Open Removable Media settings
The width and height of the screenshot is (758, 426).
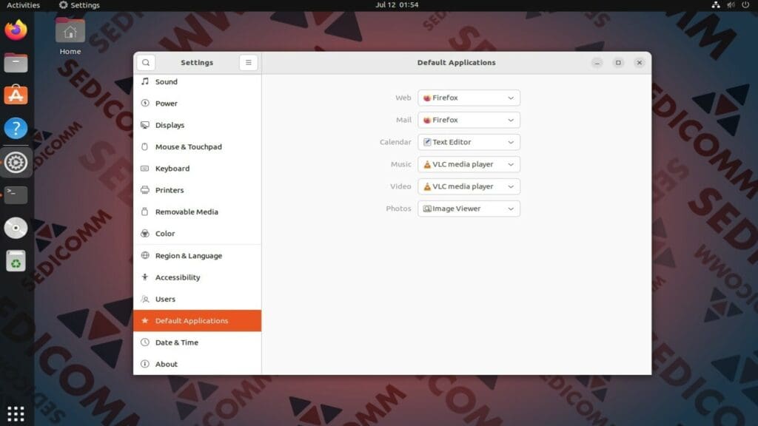tap(197, 212)
